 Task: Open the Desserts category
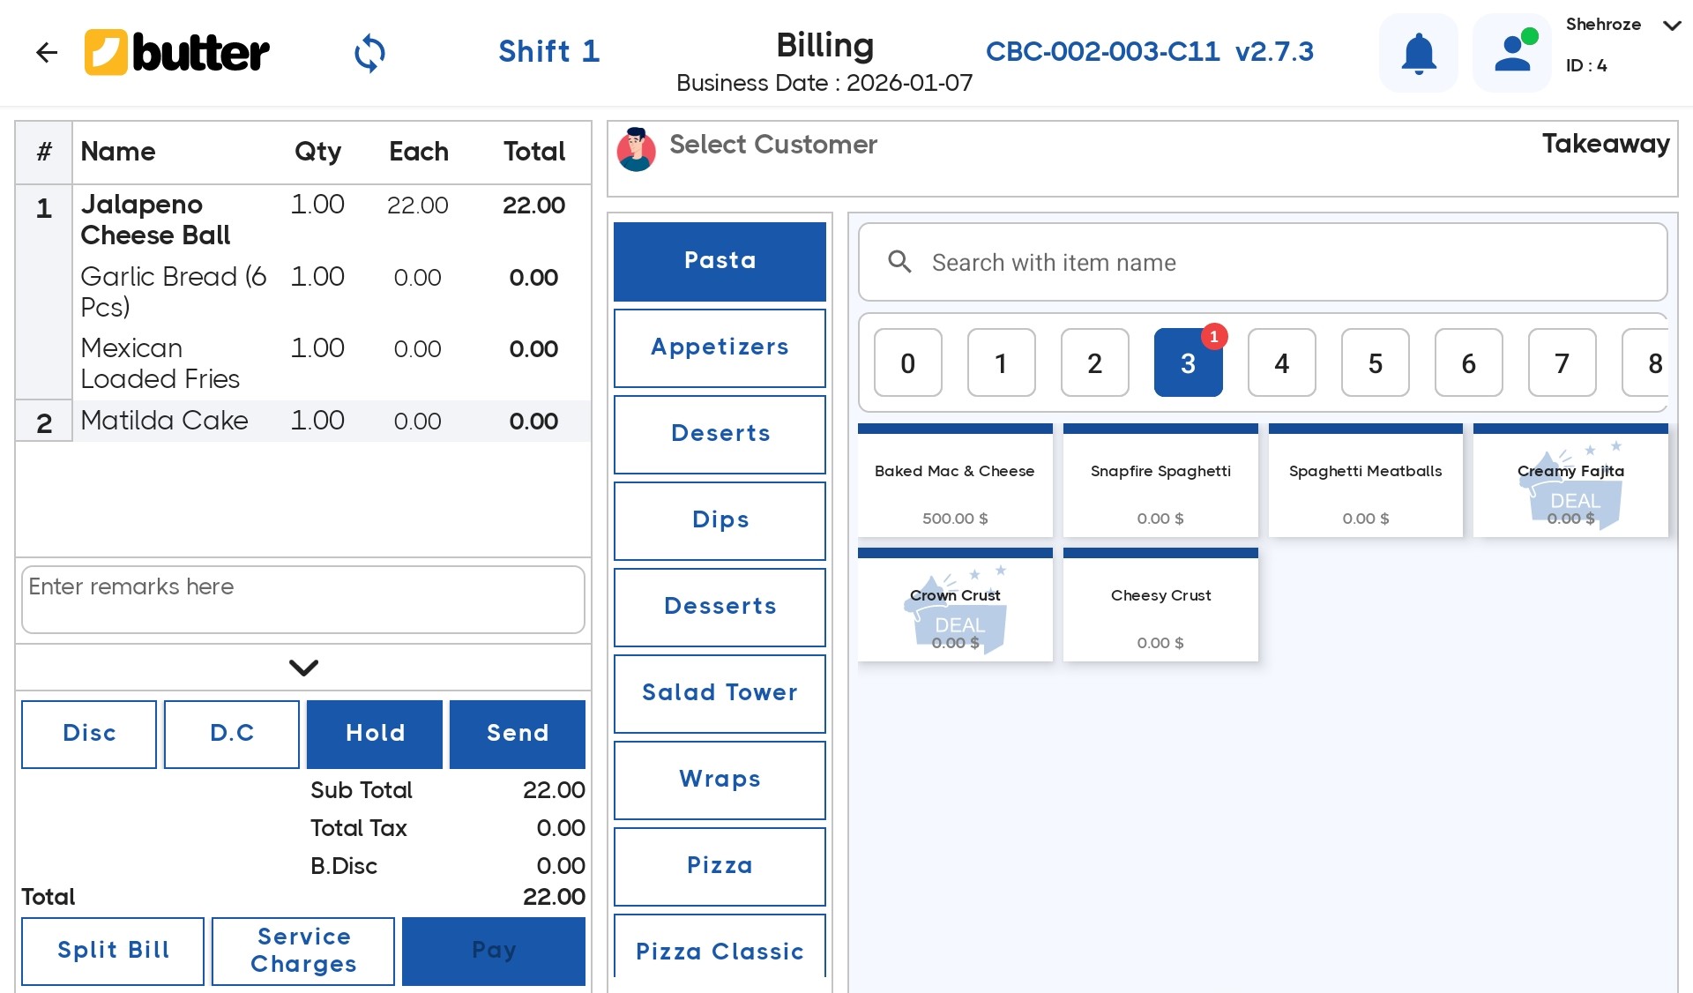[720, 607]
